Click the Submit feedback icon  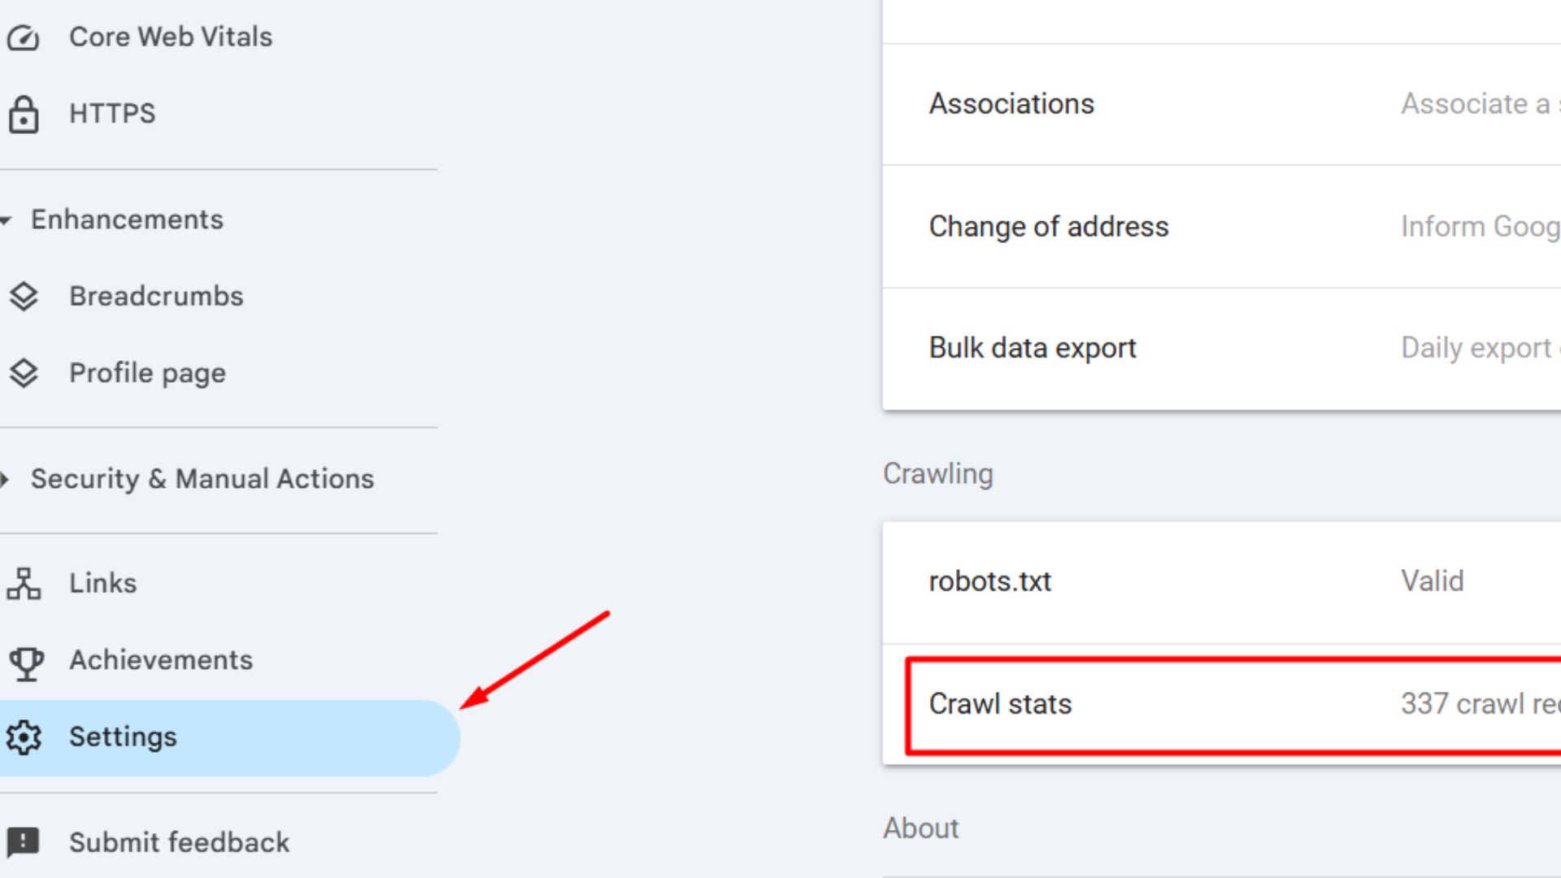coord(24,842)
